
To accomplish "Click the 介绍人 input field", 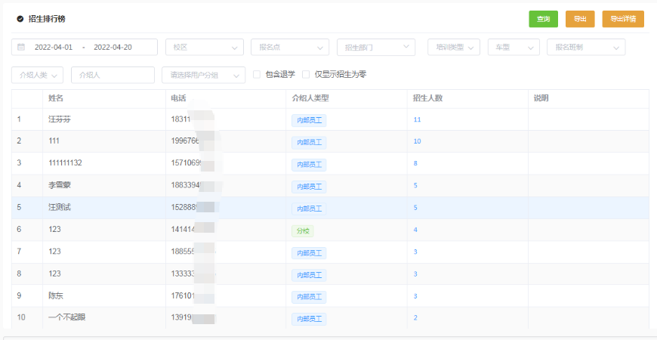I will [x=113, y=75].
